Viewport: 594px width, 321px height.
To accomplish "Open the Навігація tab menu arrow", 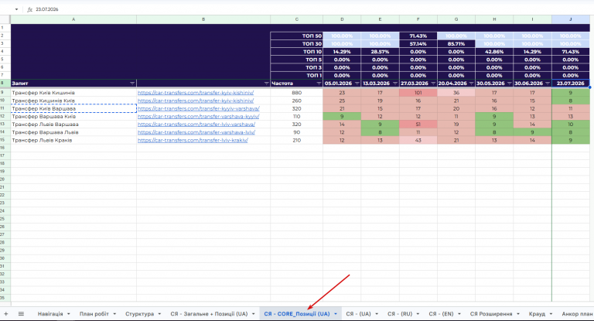I will click(x=69, y=314).
